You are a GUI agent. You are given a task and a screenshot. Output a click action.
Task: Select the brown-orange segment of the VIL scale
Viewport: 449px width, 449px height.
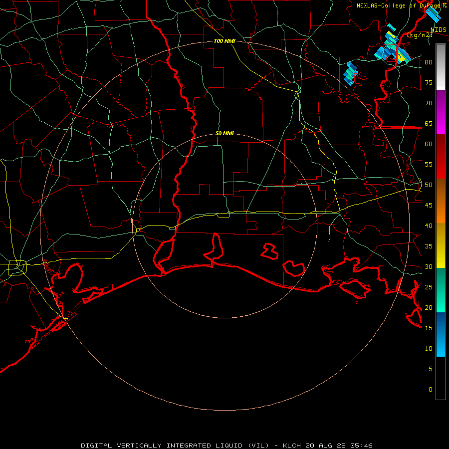[441, 201]
